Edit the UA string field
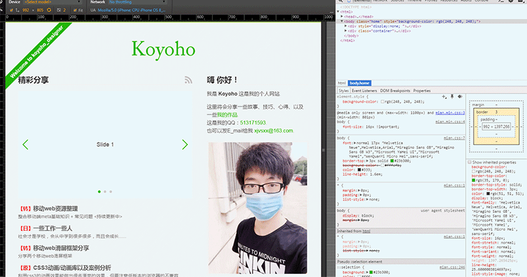 pos(132,10)
